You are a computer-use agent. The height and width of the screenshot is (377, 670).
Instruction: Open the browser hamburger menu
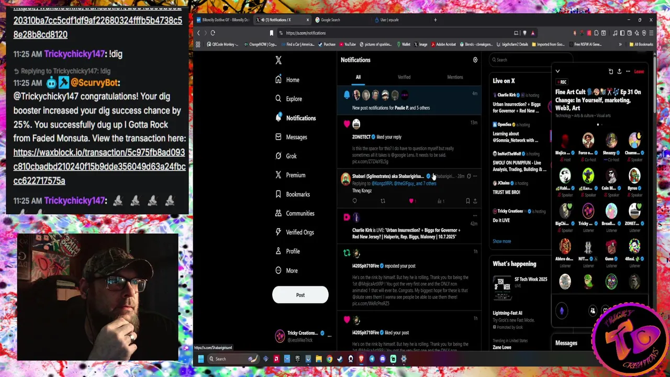[x=651, y=33]
